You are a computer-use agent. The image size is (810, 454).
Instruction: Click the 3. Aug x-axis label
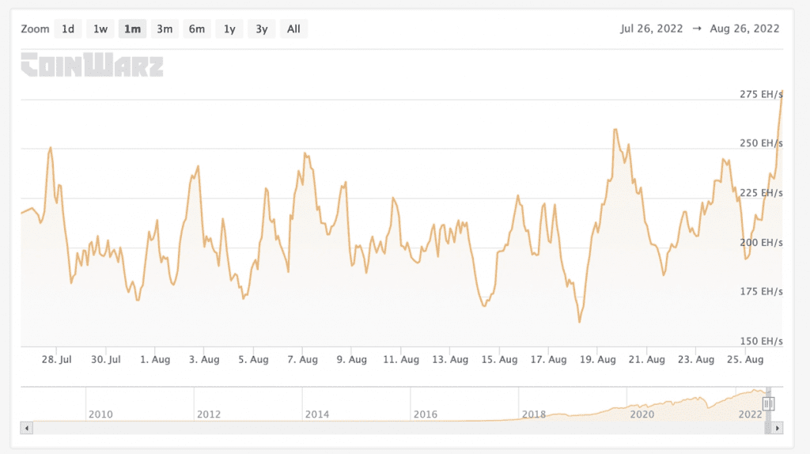pos(204,359)
